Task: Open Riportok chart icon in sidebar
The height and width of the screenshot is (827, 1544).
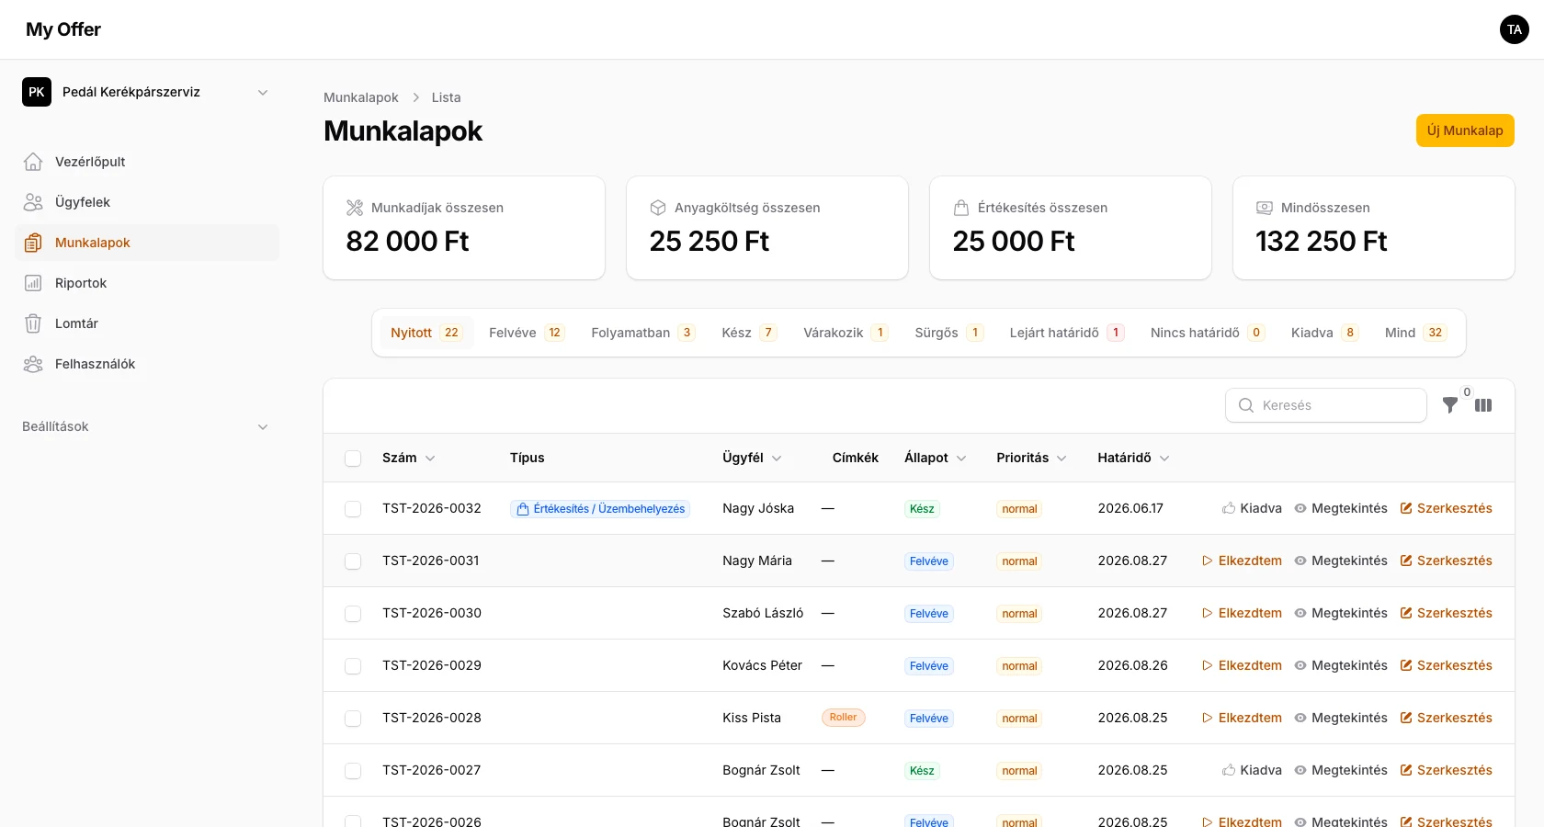Action: pyautogui.click(x=33, y=283)
